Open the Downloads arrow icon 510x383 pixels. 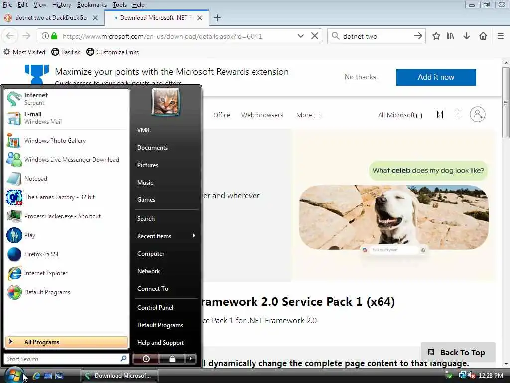[x=467, y=36]
